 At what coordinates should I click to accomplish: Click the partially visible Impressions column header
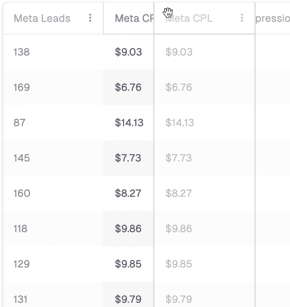click(273, 19)
